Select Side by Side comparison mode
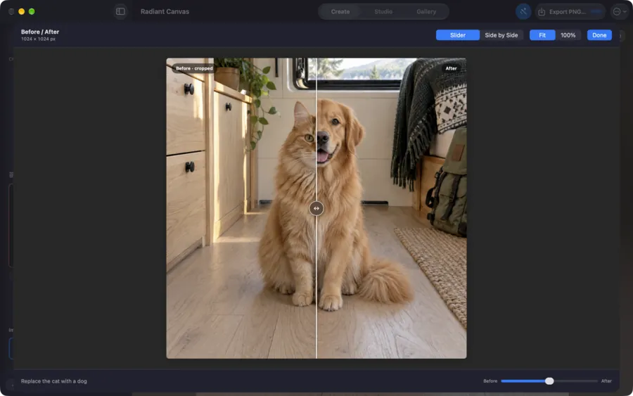 (x=501, y=35)
